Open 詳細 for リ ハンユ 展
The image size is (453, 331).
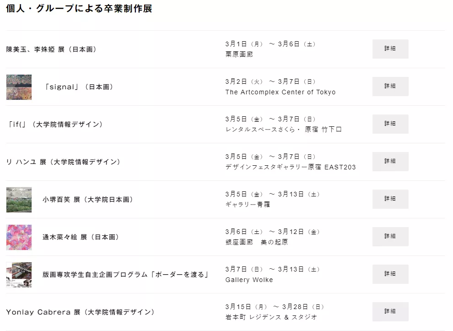[x=390, y=162]
